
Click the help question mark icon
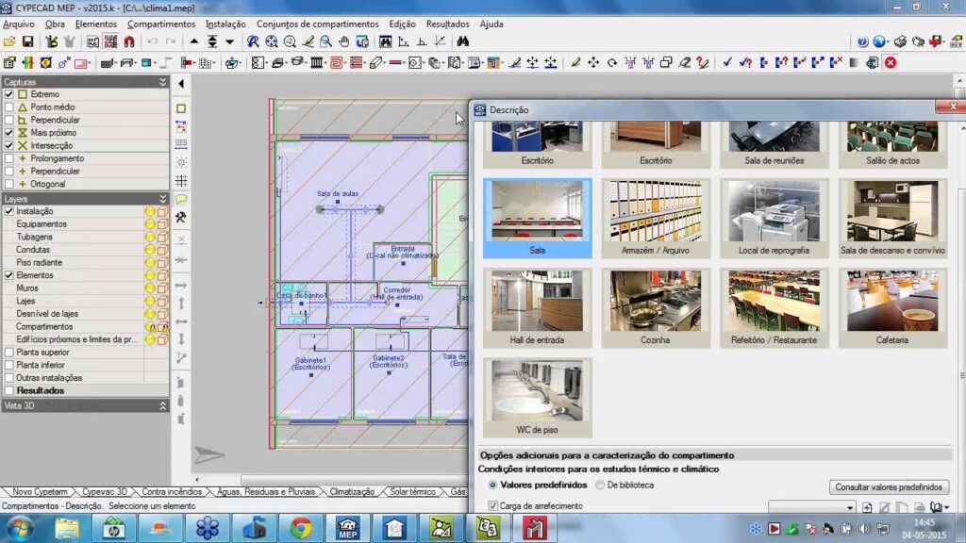pyautogui.click(x=862, y=41)
